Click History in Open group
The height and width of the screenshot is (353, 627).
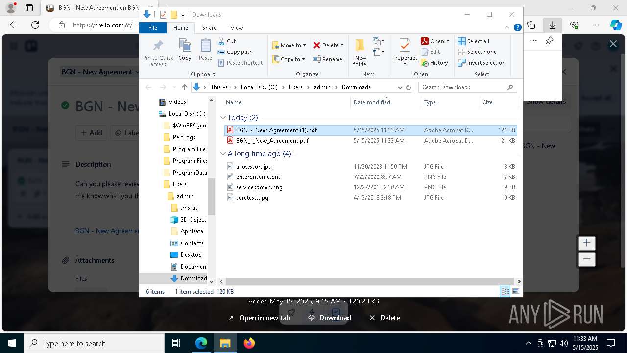pos(434,63)
